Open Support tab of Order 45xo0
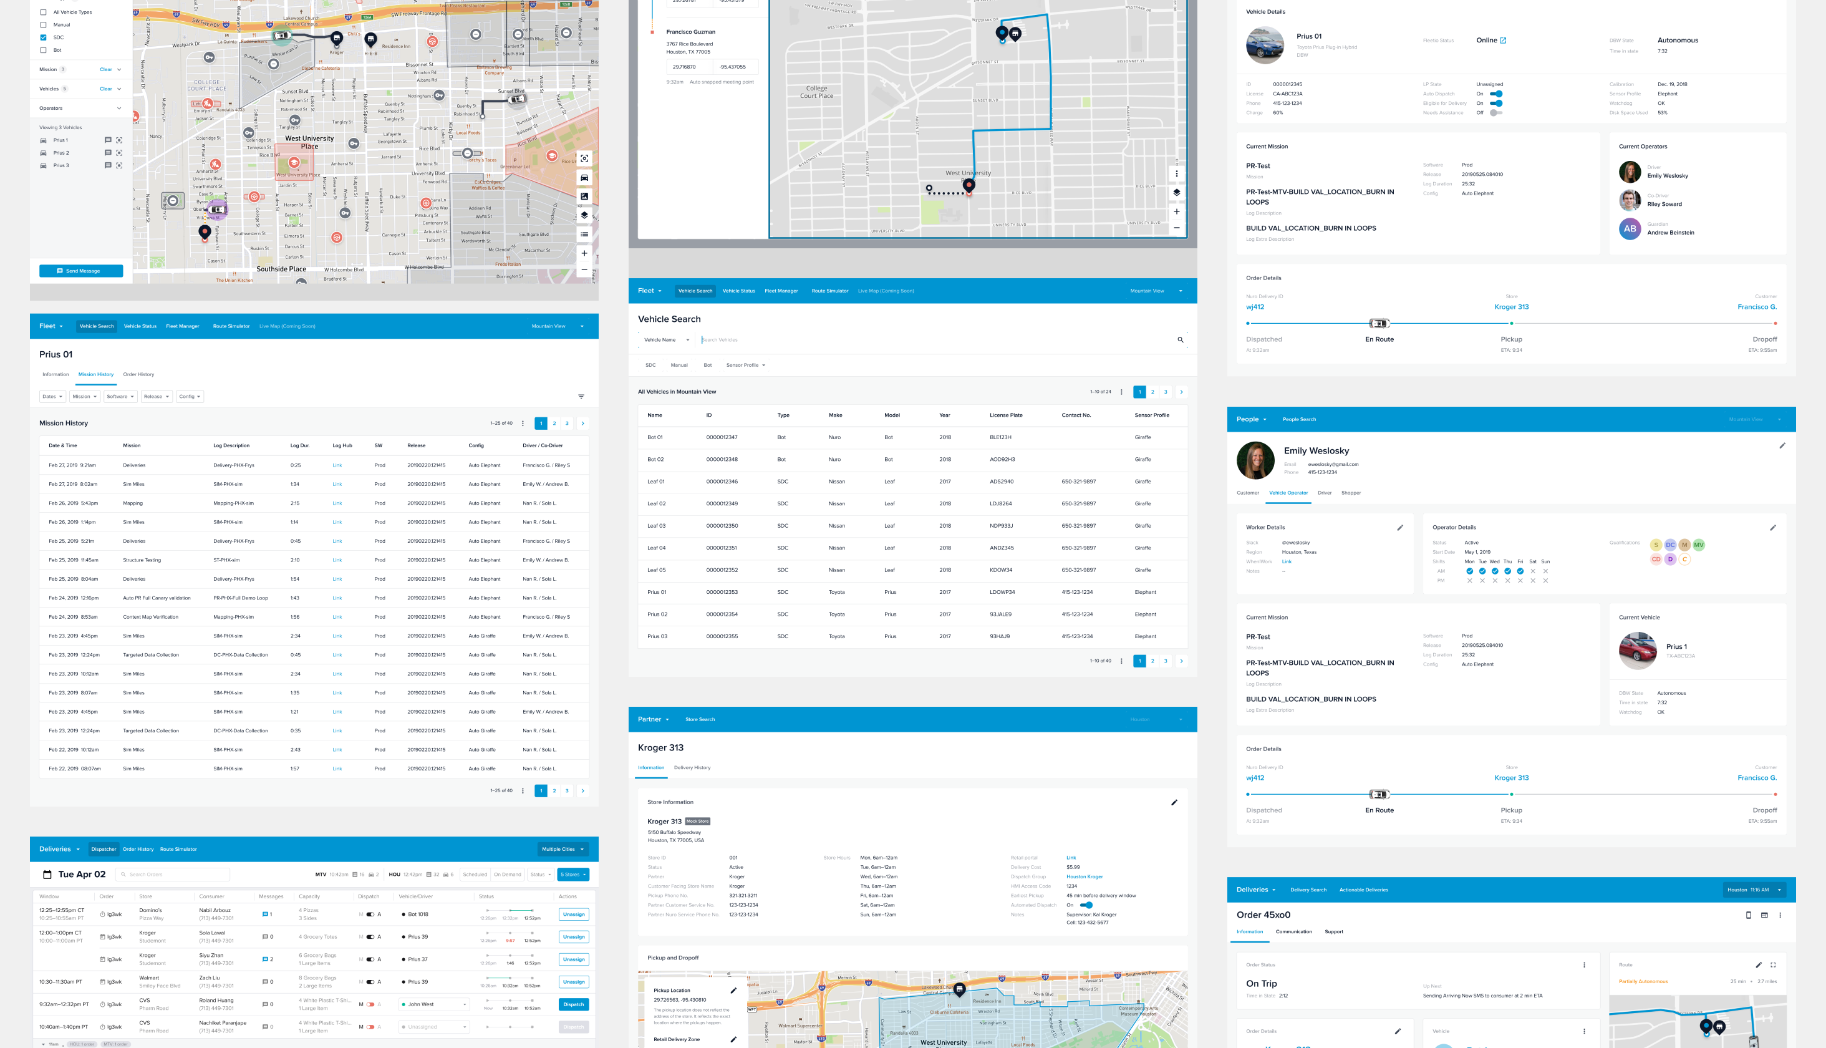The image size is (1826, 1048). (x=1334, y=932)
